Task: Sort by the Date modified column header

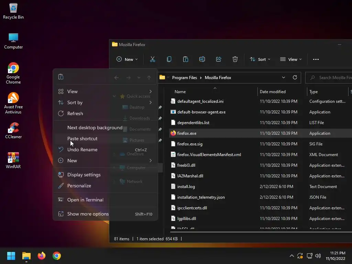Action: pos(273,91)
